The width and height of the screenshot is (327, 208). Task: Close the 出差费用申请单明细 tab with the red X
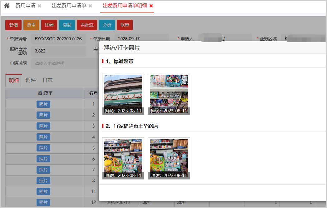point(151,6)
